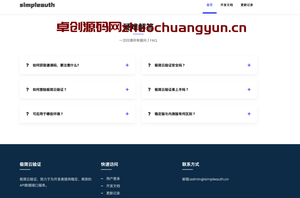The width and height of the screenshot is (300, 198).
Task: Click FAQ question text 稳定版与内测版有何区别？
Action: tap(175, 114)
